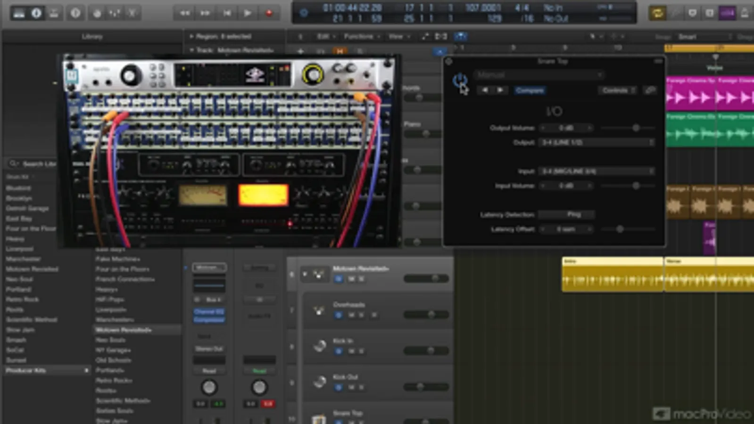Image resolution: width=754 pixels, height=424 pixels.
Task: Open Quick Help in the control bar
Action: point(75,13)
